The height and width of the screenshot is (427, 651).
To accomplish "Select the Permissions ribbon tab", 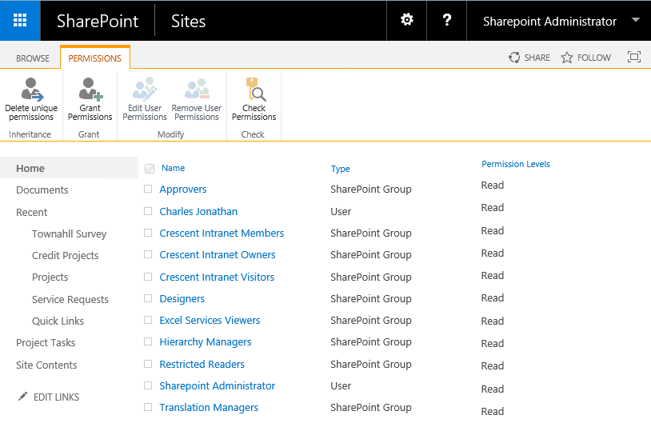I will [x=94, y=58].
